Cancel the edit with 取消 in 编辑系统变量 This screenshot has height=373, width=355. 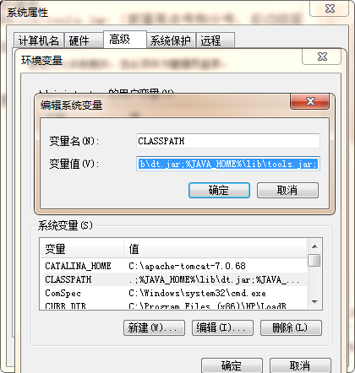coord(287,191)
